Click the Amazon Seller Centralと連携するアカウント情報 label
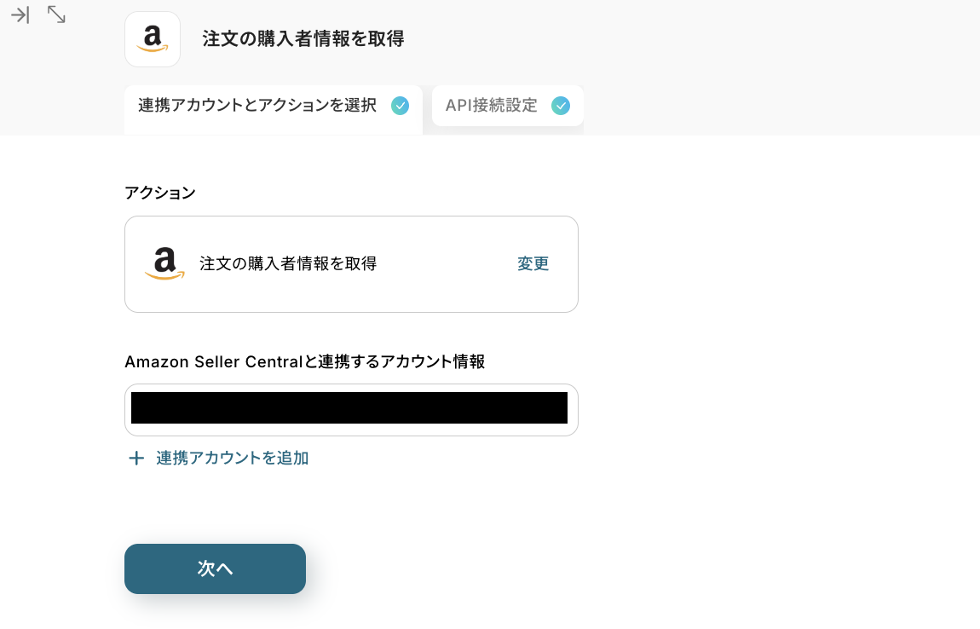980x629 pixels. click(304, 361)
